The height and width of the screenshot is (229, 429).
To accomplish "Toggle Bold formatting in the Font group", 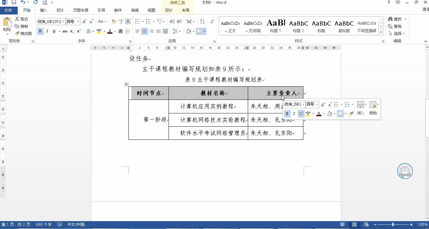I will click(x=40, y=31).
